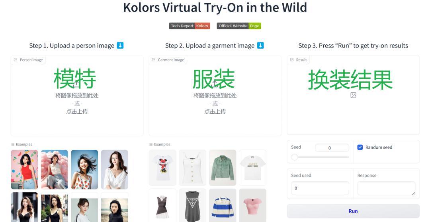The image size is (430, 222).
Task: Choose the pink top garment example
Action: pos(252,205)
